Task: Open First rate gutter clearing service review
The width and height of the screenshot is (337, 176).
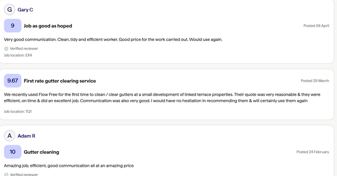Action: [60, 81]
